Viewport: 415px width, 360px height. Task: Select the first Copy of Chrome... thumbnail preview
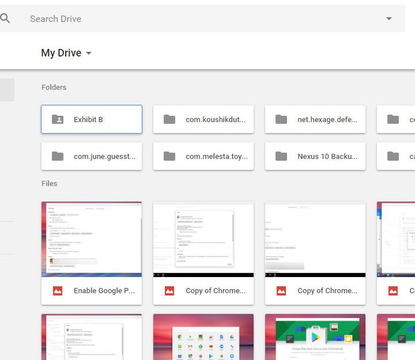tap(203, 240)
